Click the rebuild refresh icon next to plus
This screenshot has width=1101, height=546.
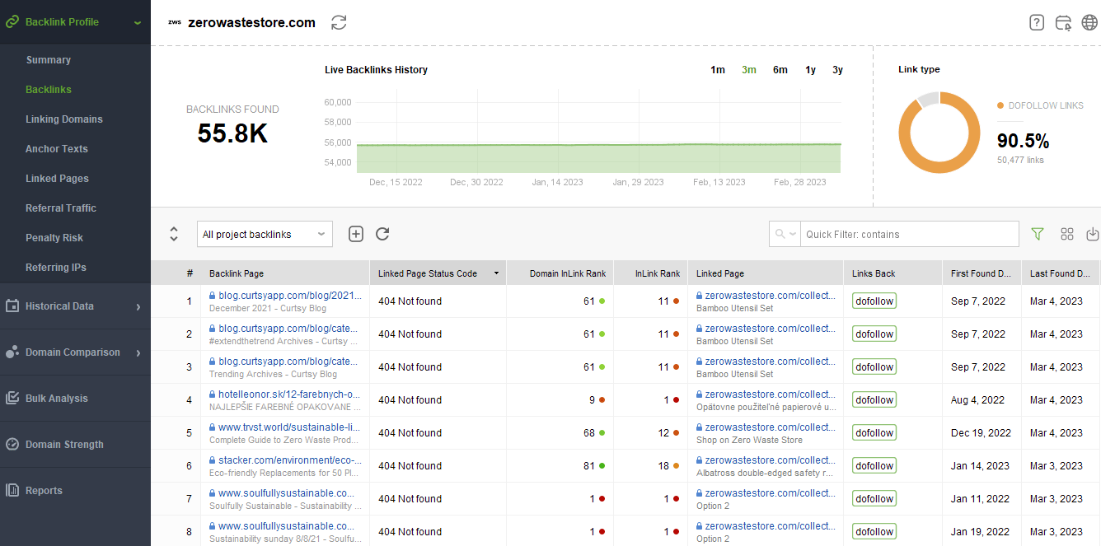coord(382,234)
